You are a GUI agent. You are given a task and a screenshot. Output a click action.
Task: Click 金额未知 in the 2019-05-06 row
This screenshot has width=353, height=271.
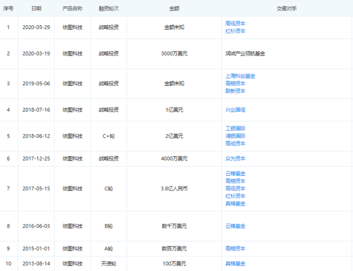pyautogui.click(x=174, y=84)
